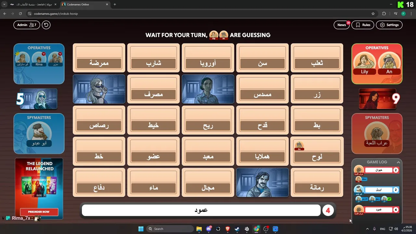Open the News button
This screenshot has height=234, width=416.
(x=342, y=25)
